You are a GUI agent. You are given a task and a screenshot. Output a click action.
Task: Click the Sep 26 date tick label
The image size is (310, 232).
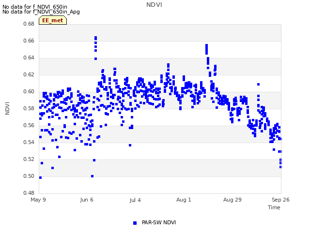pyautogui.click(x=280, y=200)
